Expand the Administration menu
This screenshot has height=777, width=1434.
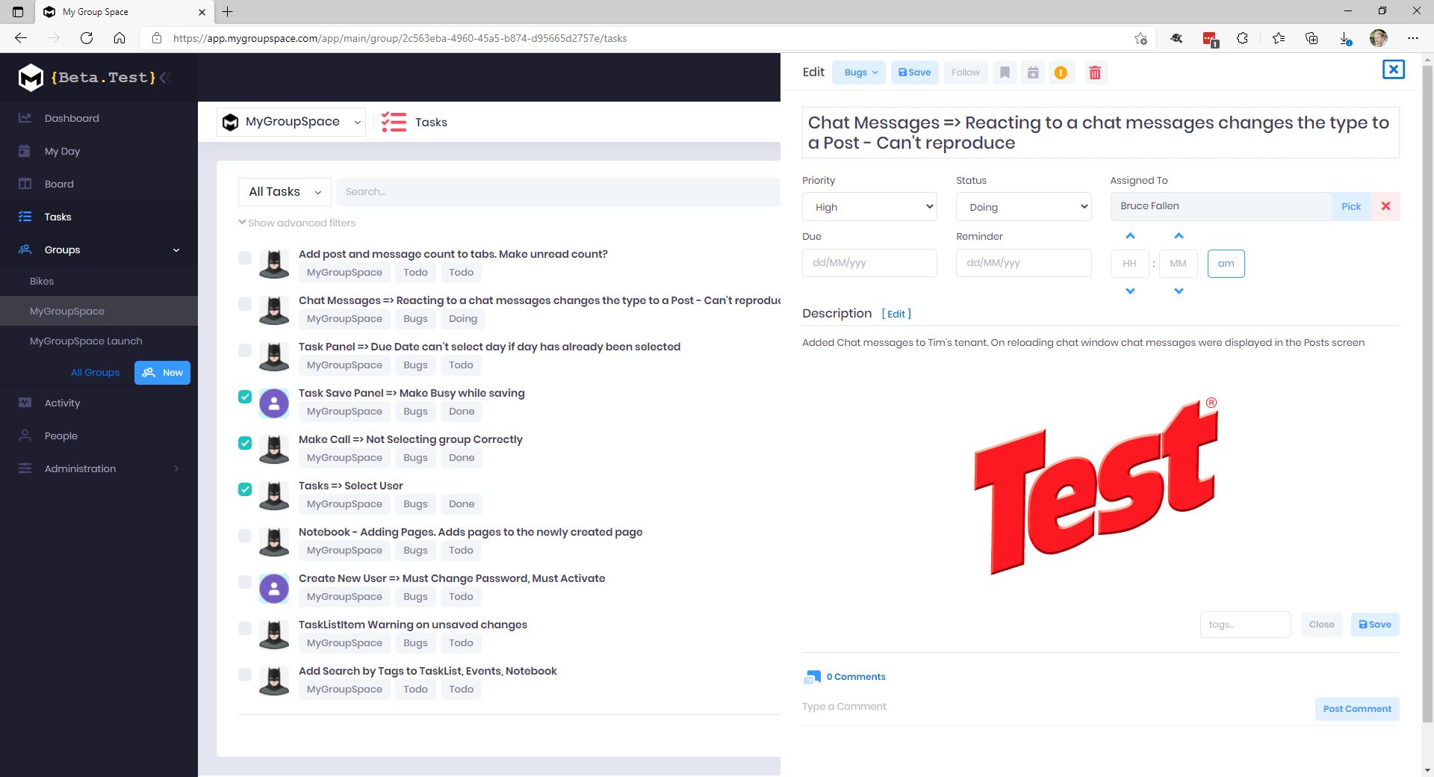pos(99,468)
